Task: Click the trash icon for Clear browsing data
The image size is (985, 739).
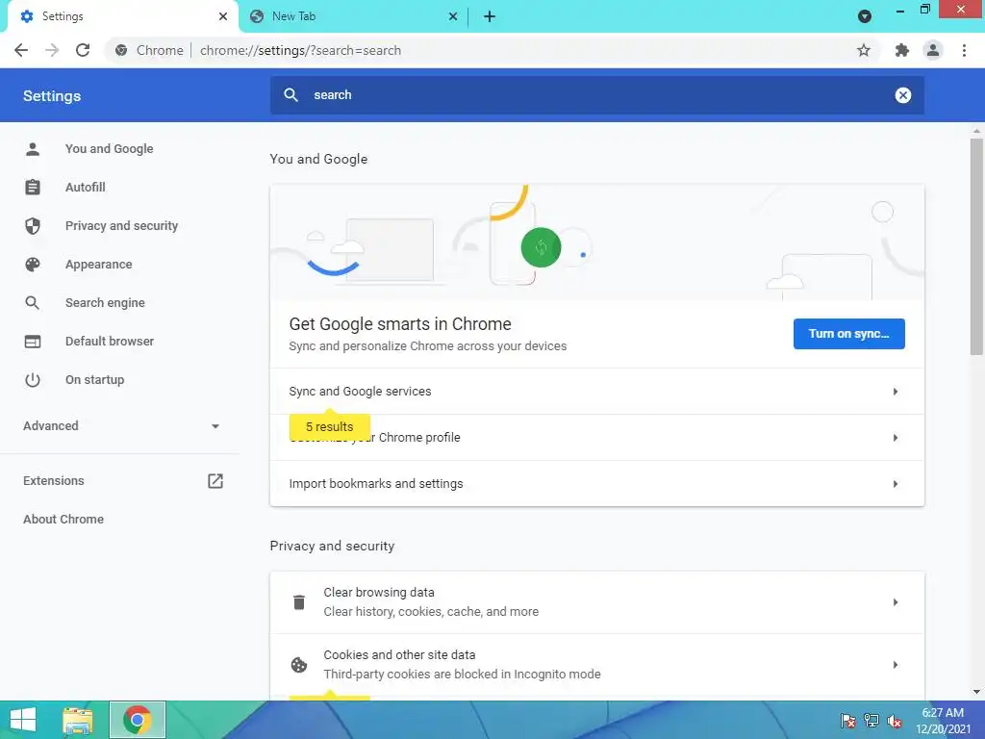Action: (299, 602)
